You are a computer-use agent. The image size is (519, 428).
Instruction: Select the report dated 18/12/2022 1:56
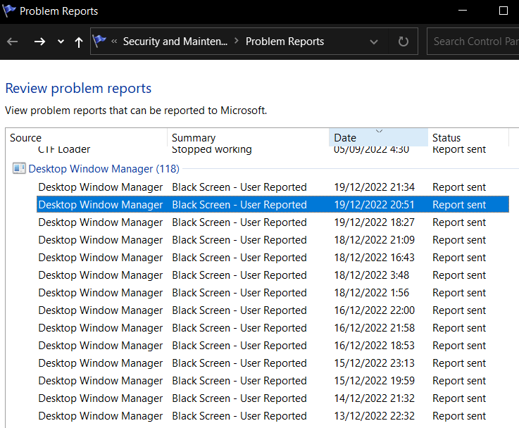pos(273,293)
